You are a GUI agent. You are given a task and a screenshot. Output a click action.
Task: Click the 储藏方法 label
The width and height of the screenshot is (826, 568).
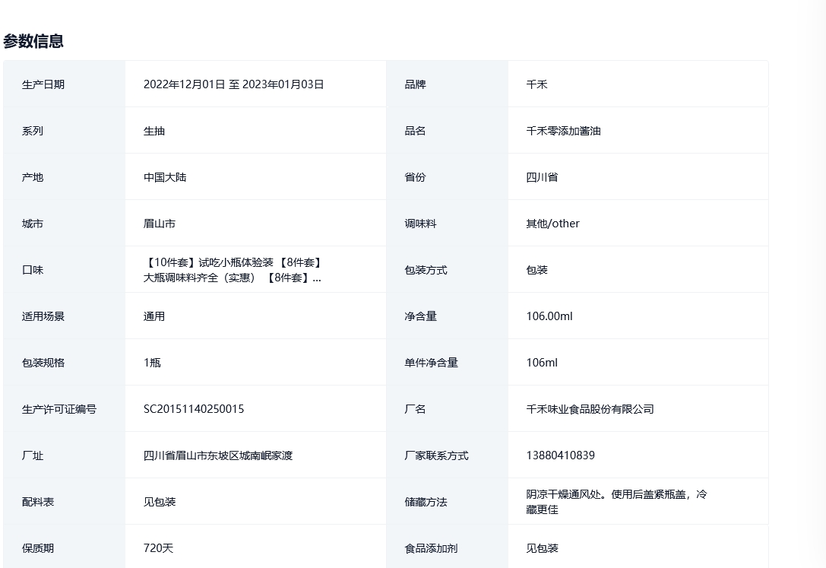click(x=426, y=502)
